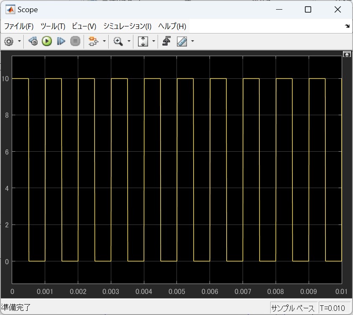Maximize axes using top-right plot corner icon
Viewport: 353px width, 315px height.
coord(346,54)
